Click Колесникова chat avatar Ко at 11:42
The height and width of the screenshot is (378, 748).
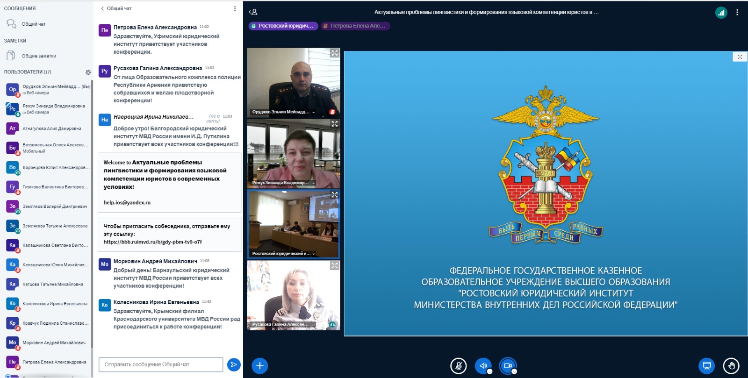tap(105, 305)
